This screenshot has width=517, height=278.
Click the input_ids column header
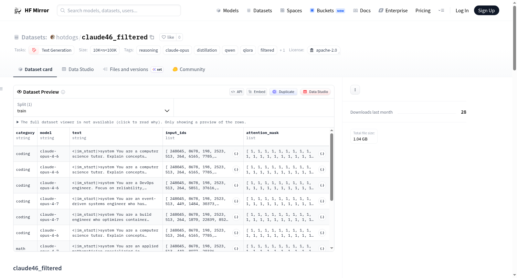coord(203,135)
